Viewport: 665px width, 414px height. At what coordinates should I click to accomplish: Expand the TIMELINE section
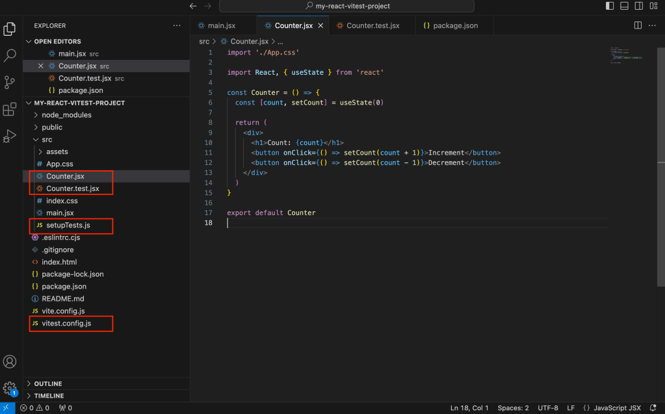(49, 396)
